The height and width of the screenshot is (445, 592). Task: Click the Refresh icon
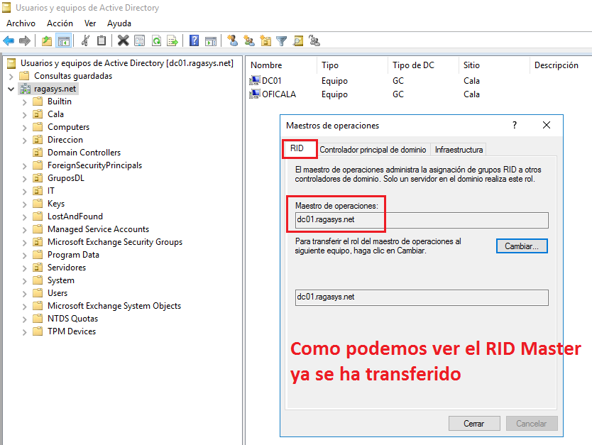pos(156,40)
